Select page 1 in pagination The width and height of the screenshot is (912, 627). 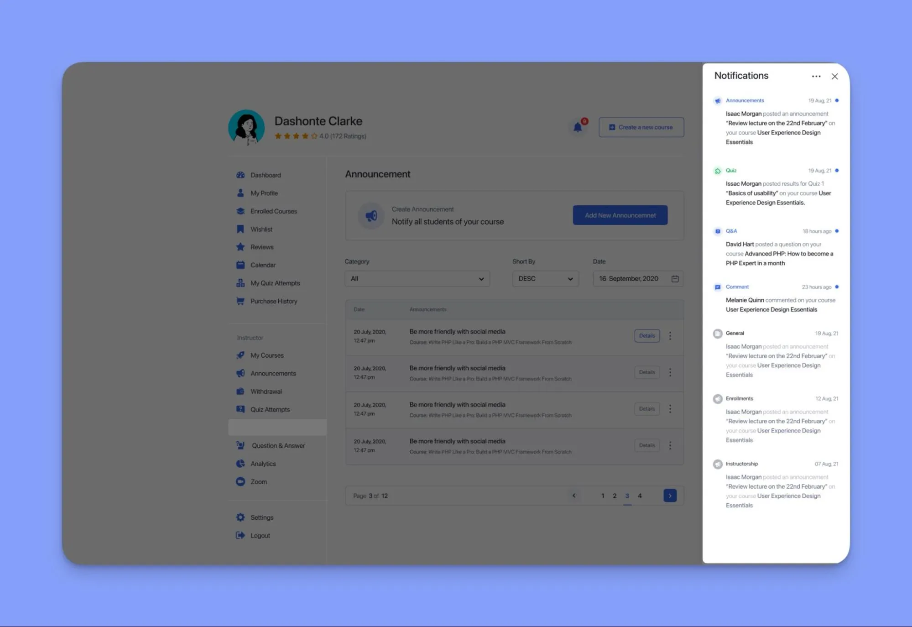point(603,496)
